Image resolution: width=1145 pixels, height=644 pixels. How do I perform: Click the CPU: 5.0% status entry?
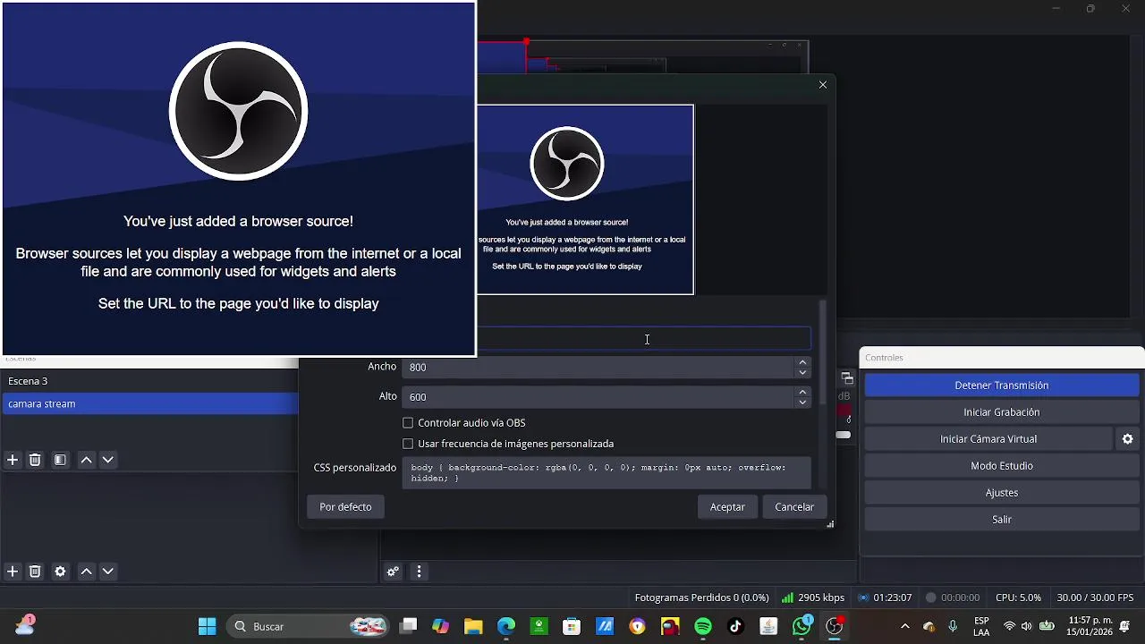coord(1018,597)
